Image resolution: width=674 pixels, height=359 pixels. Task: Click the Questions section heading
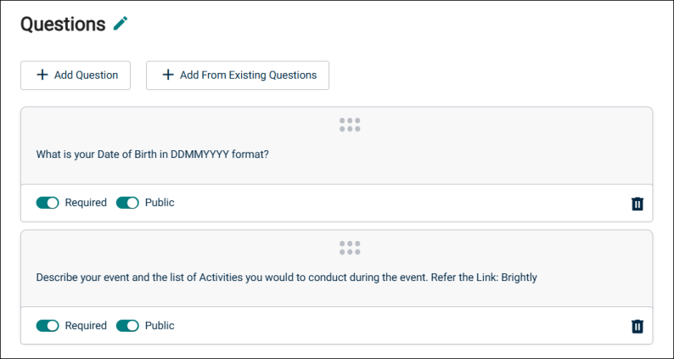(63, 24)
